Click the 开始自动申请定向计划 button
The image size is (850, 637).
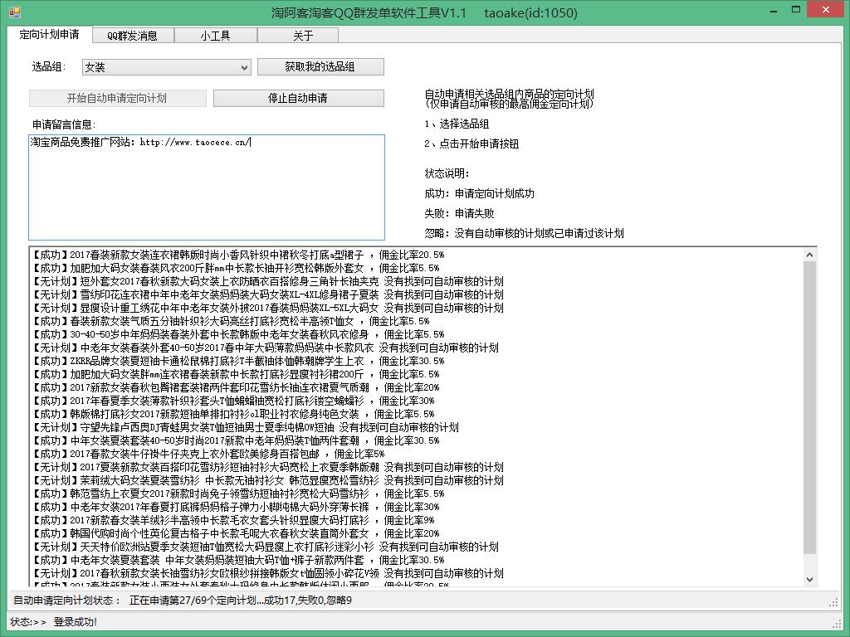(117, 98)
